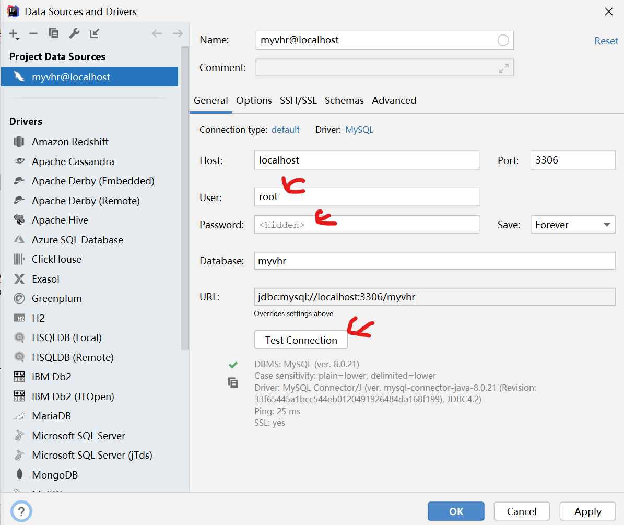Screen dimensions: 624x525
Task: Select the IBM Db2 driver
Action: point(52,377)
